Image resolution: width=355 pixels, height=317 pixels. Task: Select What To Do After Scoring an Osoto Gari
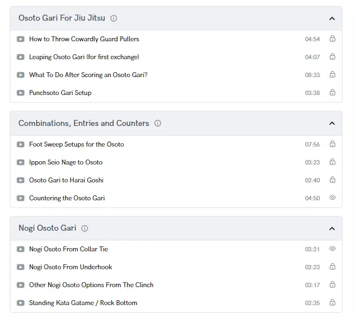tap(88, 75)
